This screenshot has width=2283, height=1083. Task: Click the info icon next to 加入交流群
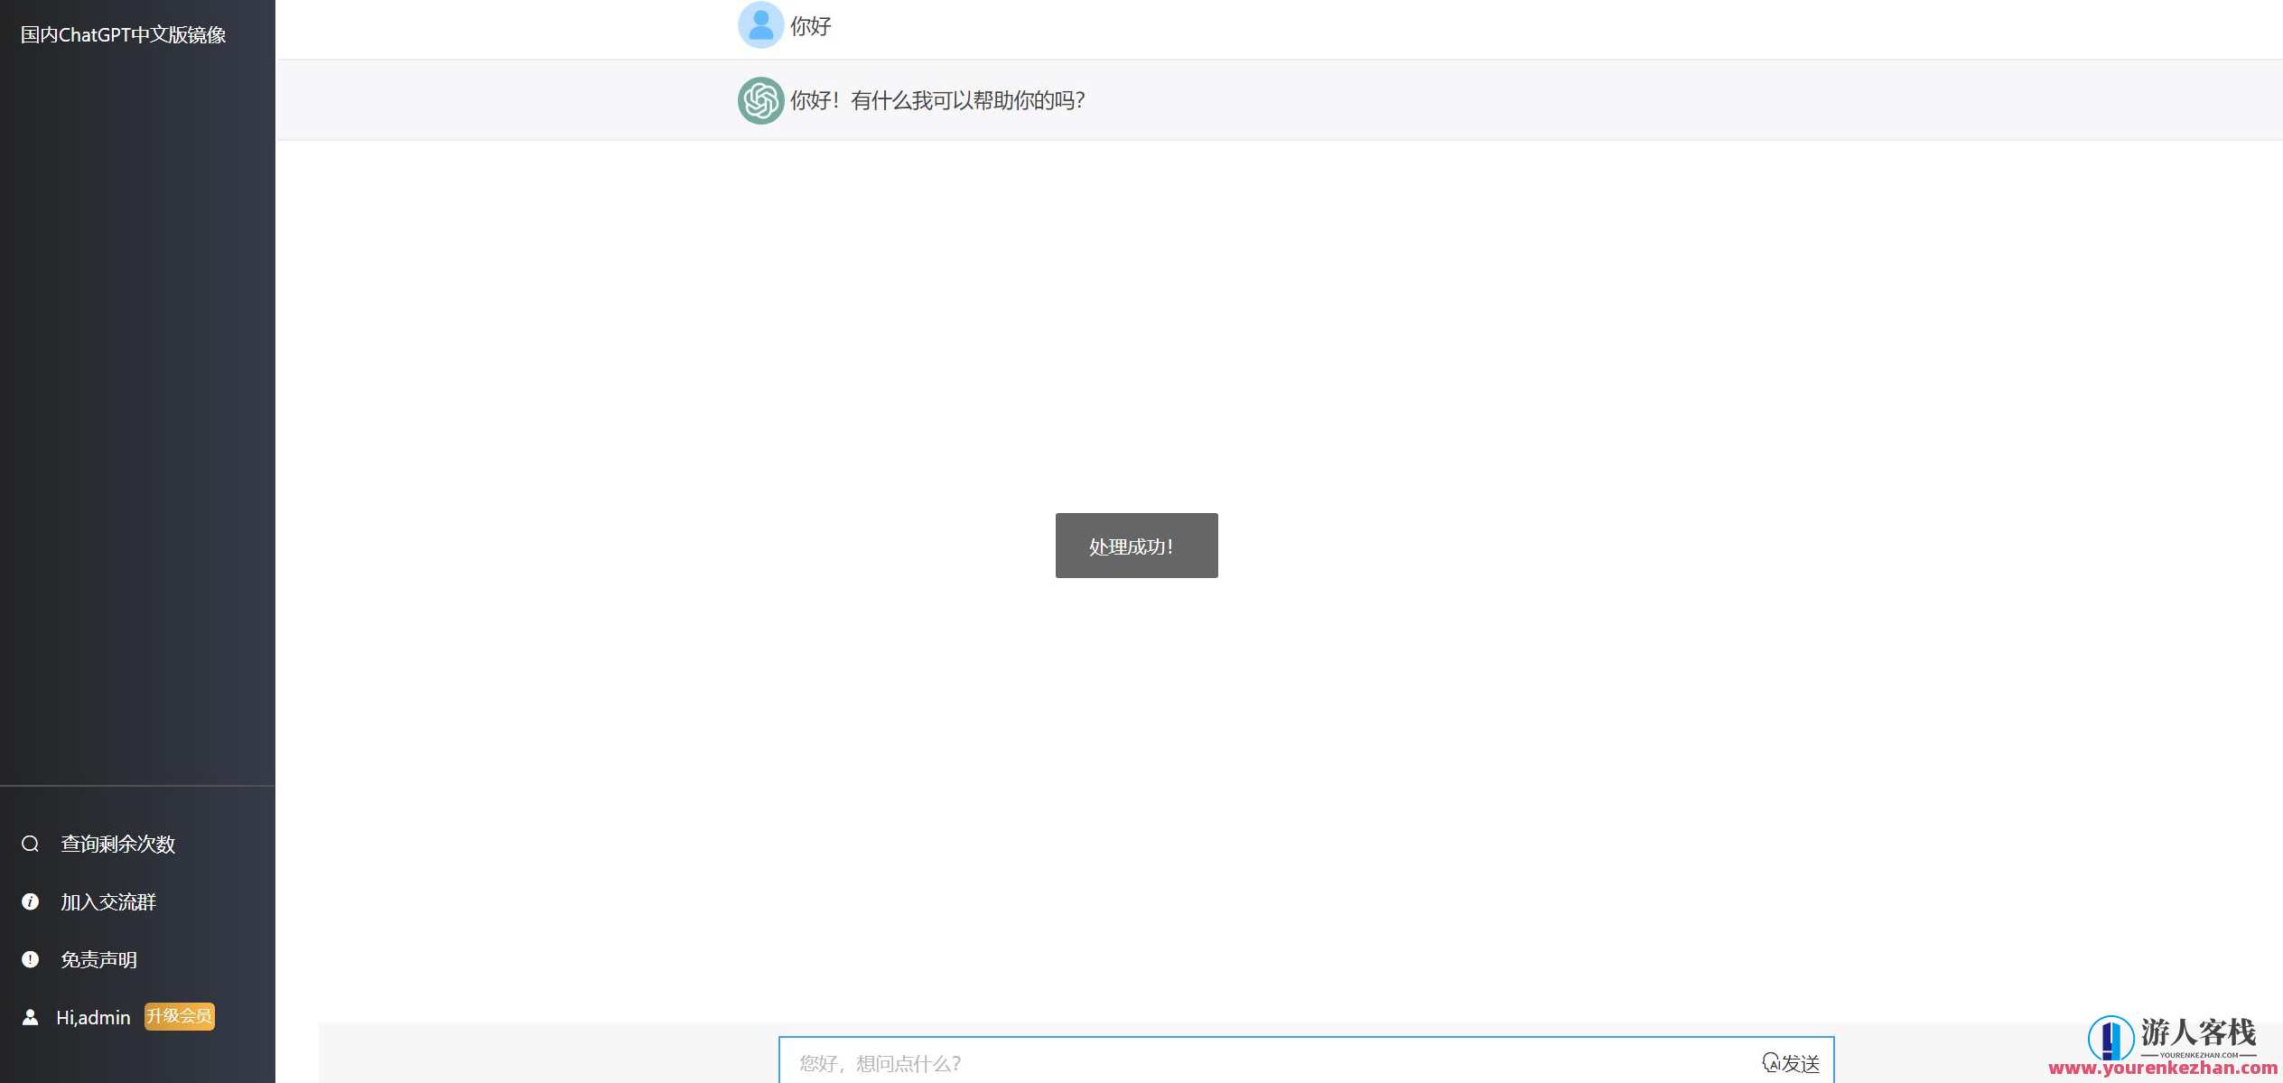coord(31,901)
